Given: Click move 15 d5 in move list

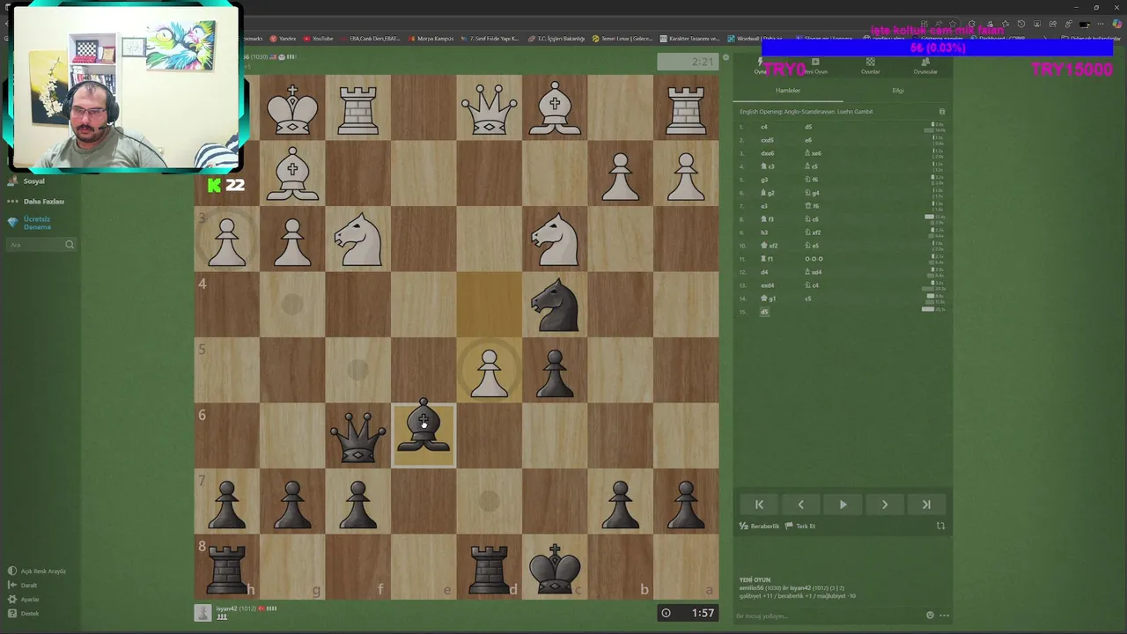Looking at the screenshot, I should 764,312.
